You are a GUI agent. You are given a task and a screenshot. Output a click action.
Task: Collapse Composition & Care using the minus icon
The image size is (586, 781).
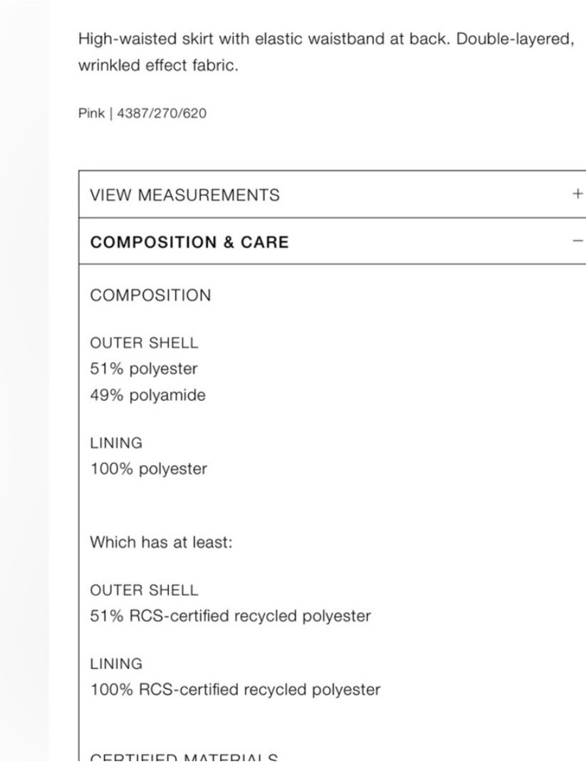[x=578, y=241]
